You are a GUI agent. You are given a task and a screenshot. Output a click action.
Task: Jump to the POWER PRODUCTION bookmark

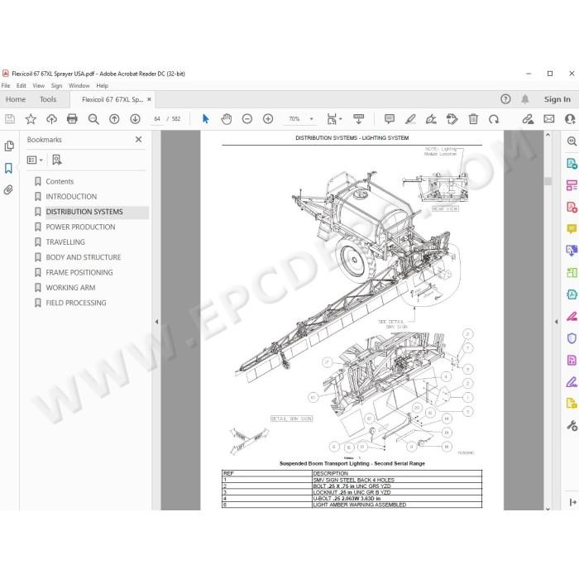(x=80, y=227)
